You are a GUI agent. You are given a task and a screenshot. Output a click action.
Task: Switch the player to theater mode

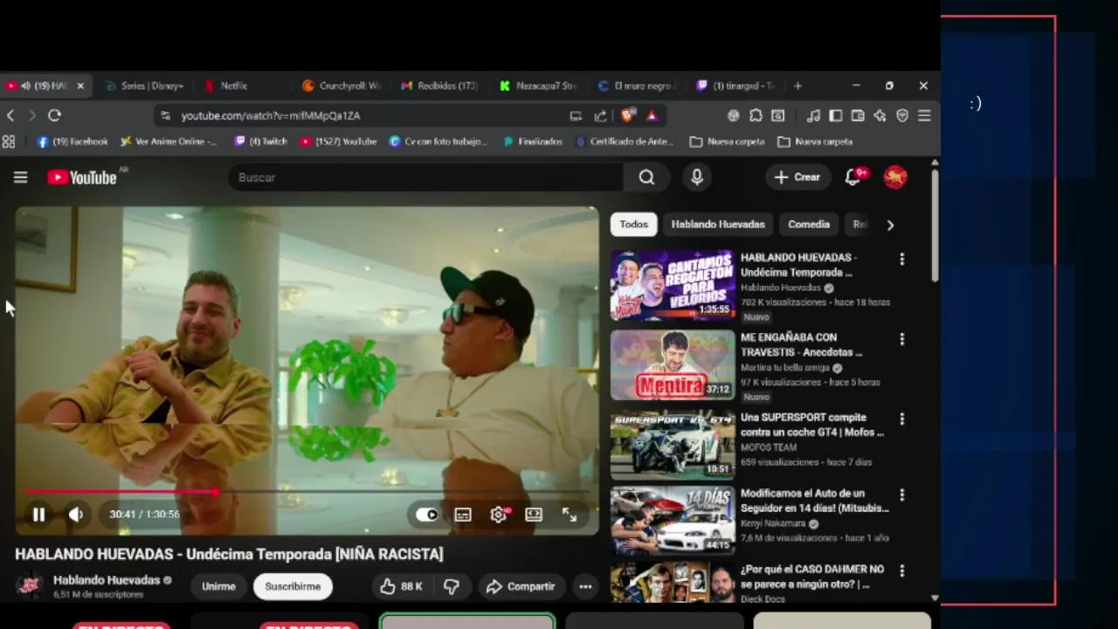(534, 515)
